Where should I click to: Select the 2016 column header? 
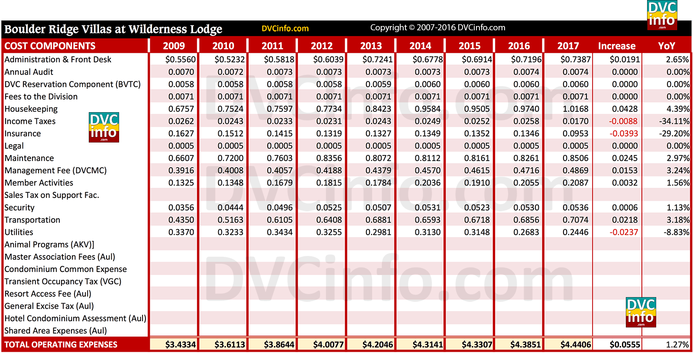pos(519,46)
